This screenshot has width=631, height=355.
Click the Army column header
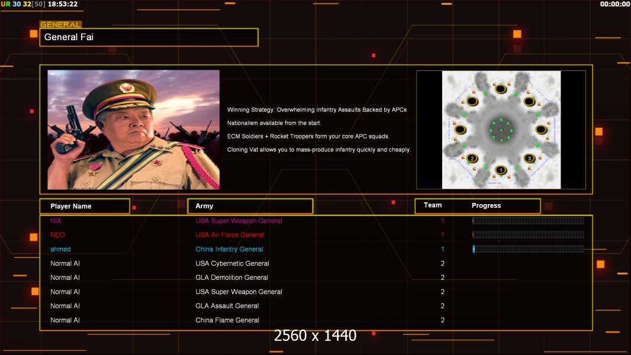click(250, 206)
